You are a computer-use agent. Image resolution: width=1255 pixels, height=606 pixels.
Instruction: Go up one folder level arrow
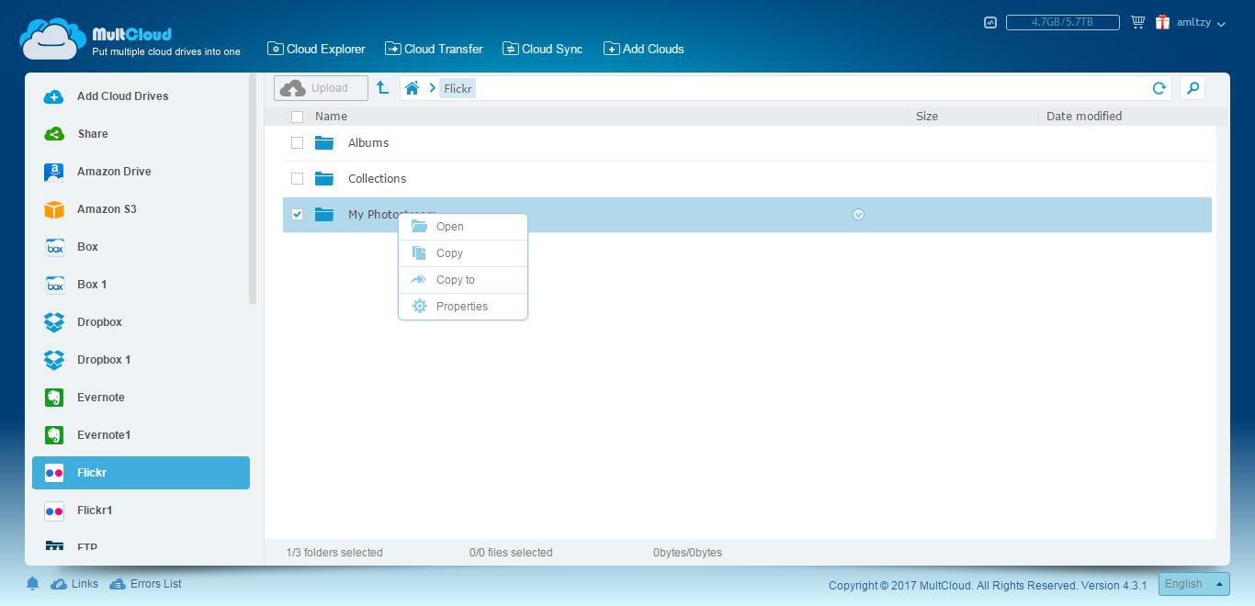coord(382,88)
